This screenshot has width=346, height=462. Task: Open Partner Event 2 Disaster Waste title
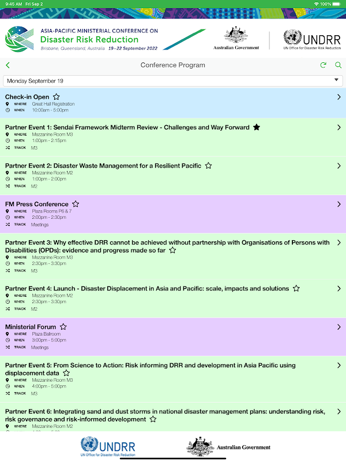coord(103,166)
